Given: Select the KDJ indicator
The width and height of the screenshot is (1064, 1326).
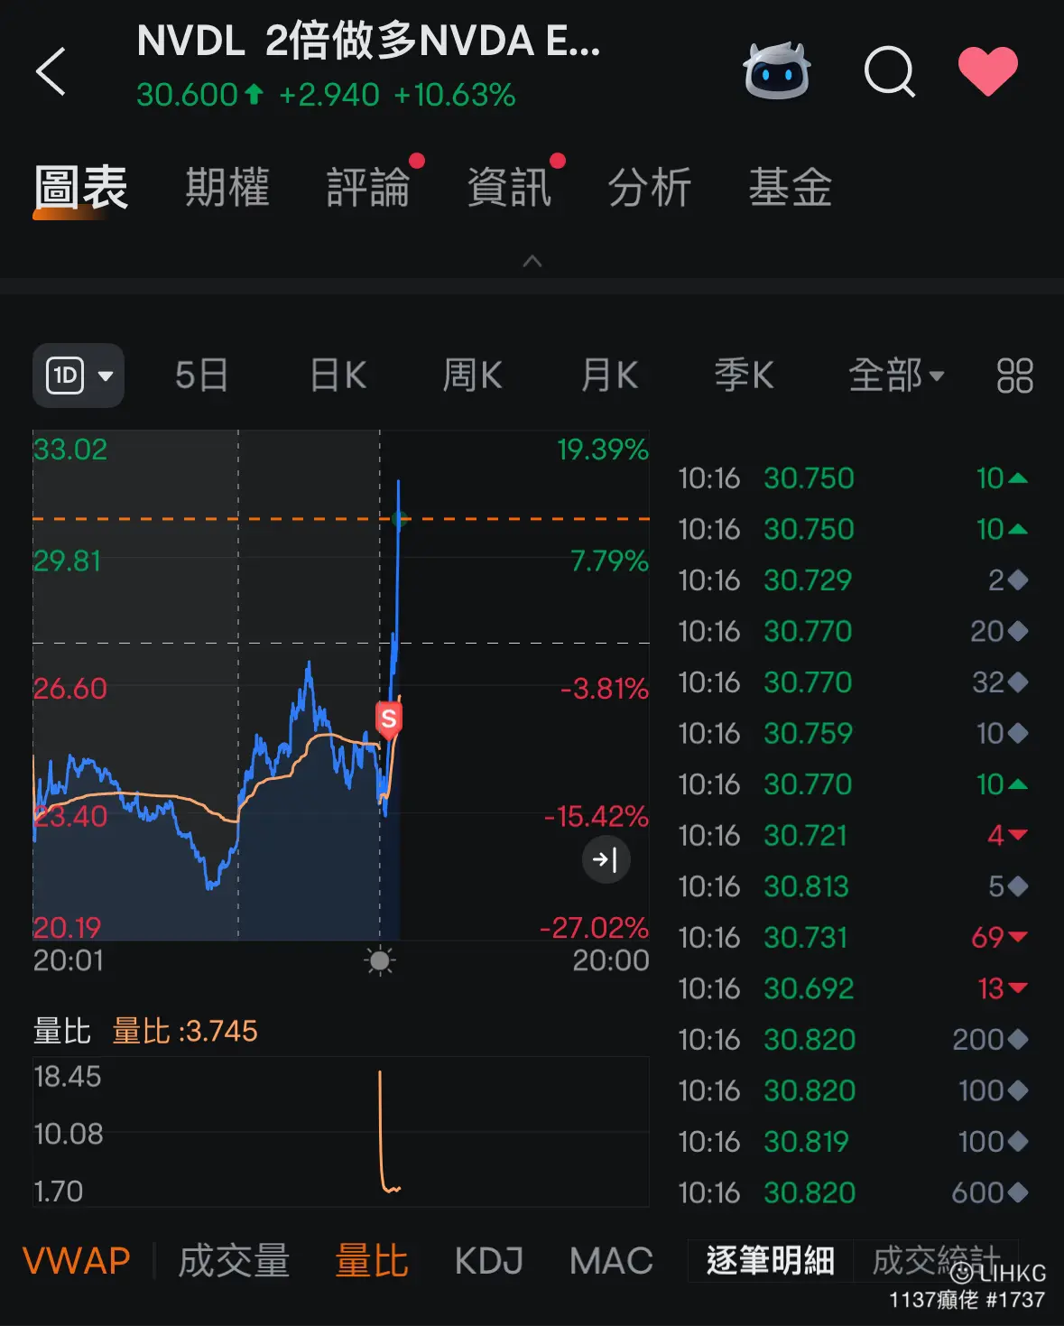Looking at the screenshot, I should tap(489, 1261).
